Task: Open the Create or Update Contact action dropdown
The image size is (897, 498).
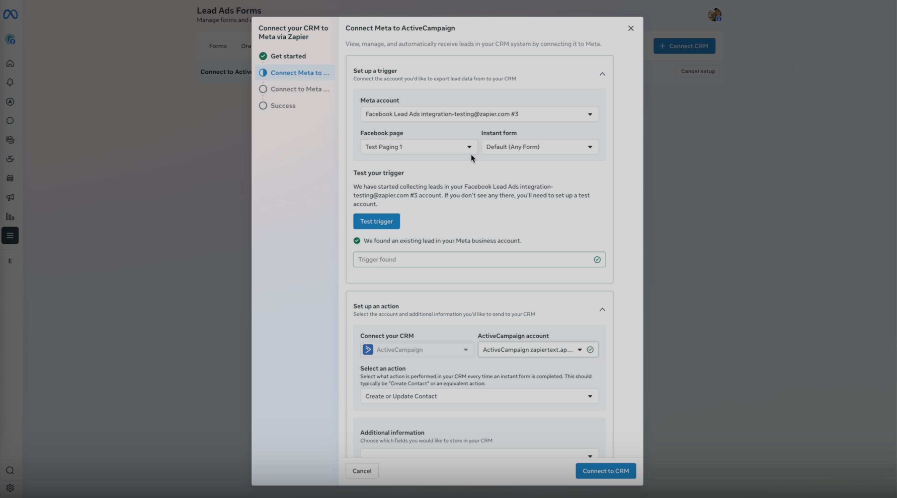Action: tap(479, 396)
